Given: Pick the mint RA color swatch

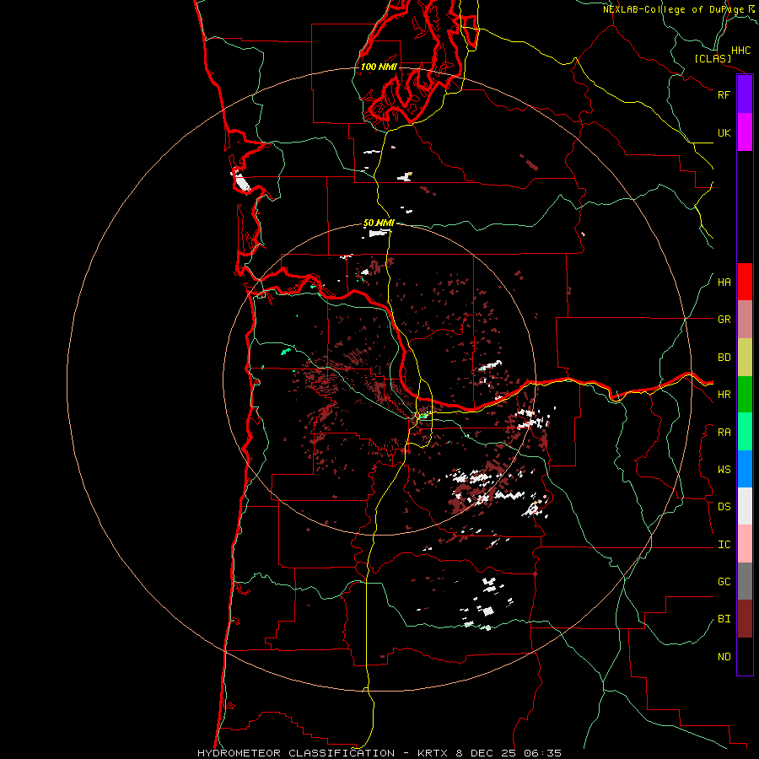Looking at the screenshot, I should click(745, 432).
